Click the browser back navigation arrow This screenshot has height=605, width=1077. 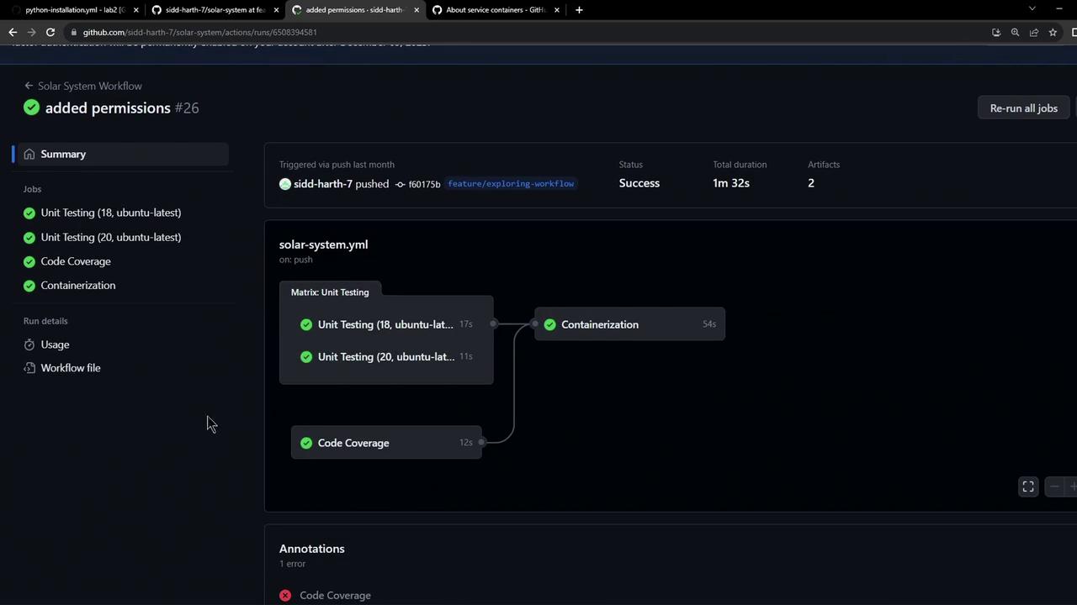tap(13, 32)
